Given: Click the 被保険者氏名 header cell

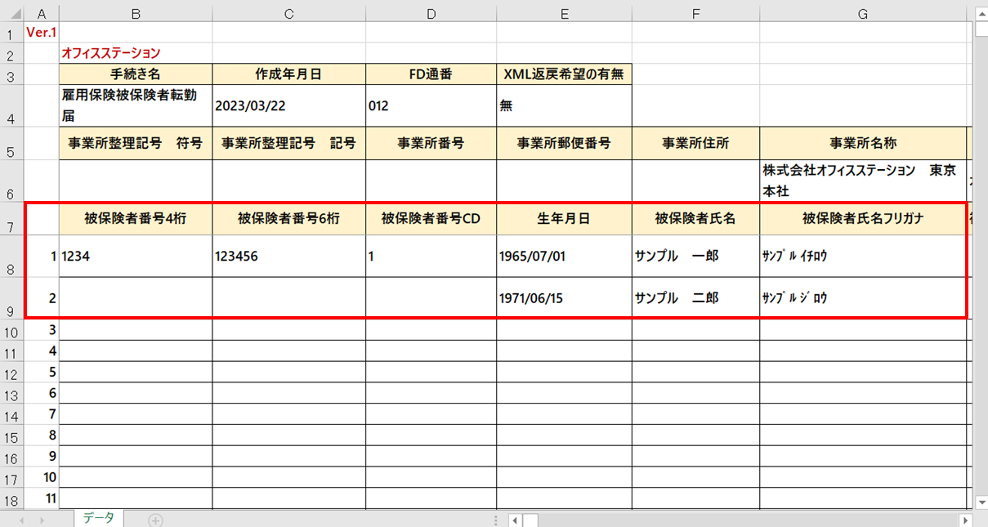Looking at the screenshot, I should [695, 218].
